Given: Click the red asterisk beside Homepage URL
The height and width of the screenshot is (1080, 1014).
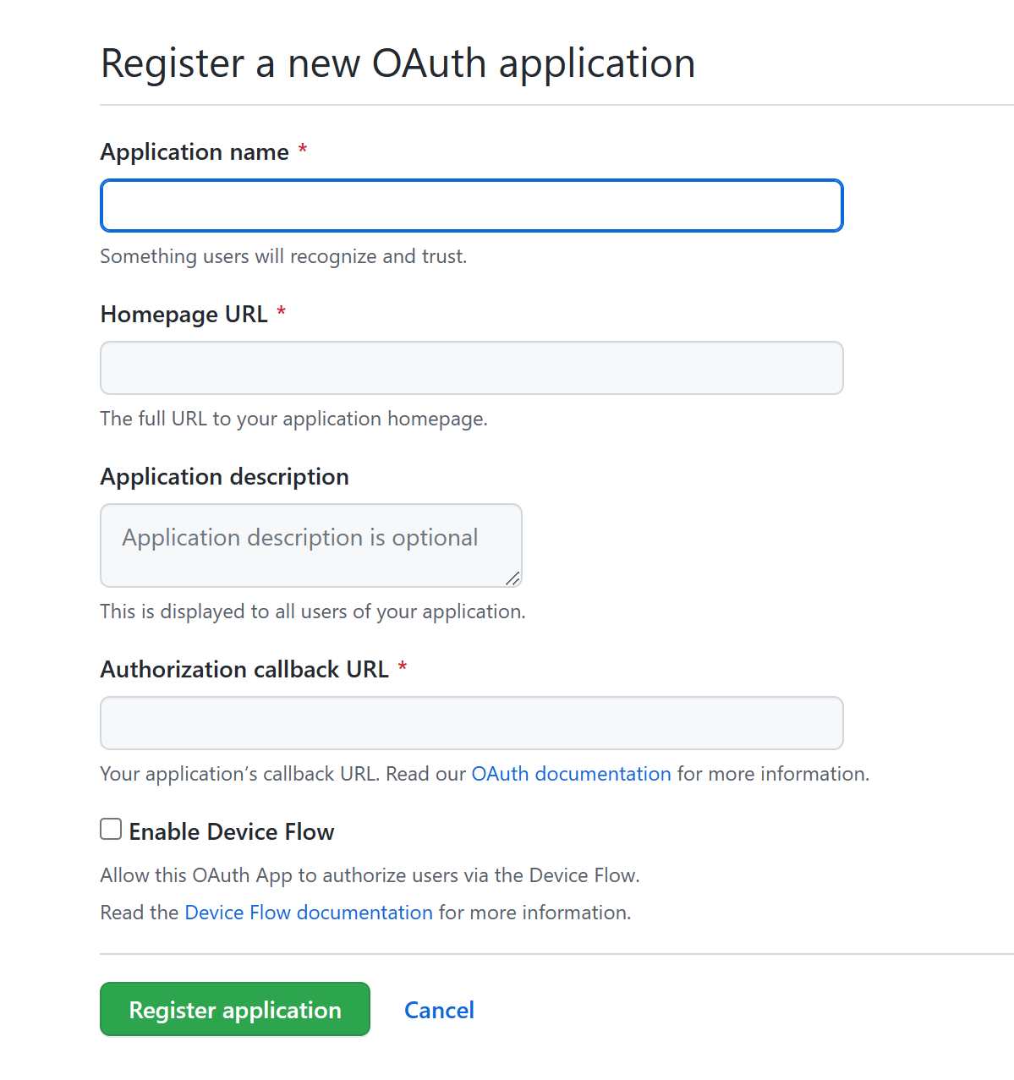Looking at the screenshot, I should coord(282,313).
